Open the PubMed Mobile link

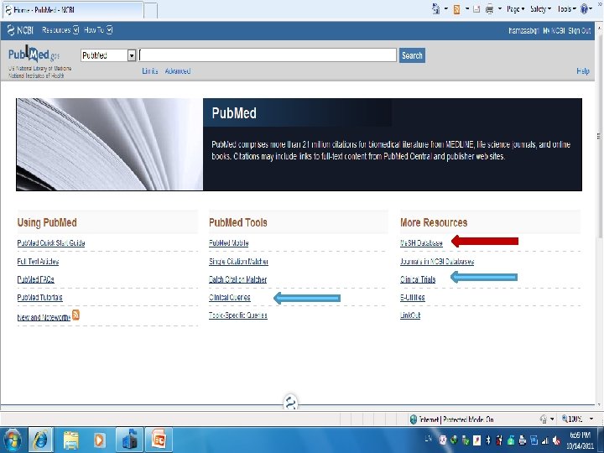(x=228, y=242)
